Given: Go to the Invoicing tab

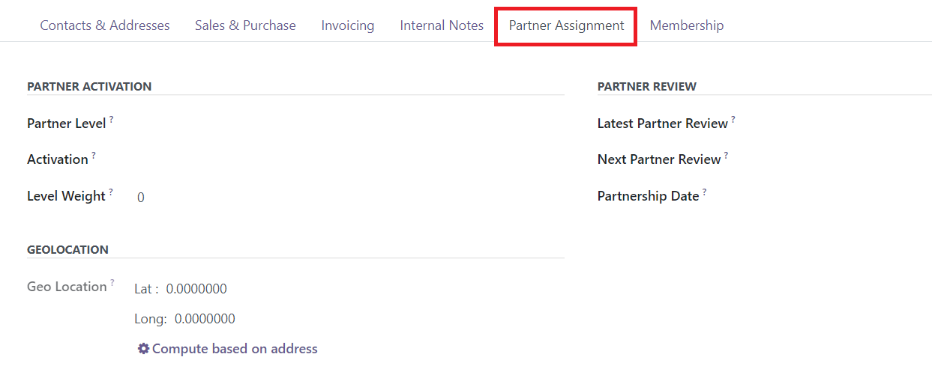Looking at the screenshot, I should pyautogui.click(x=348, y=25).
